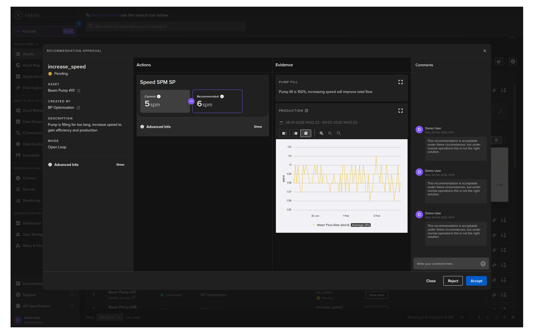Open Beam Pump #01 external link icon
This screenshot has width=534, height=334.
(79, 91)
